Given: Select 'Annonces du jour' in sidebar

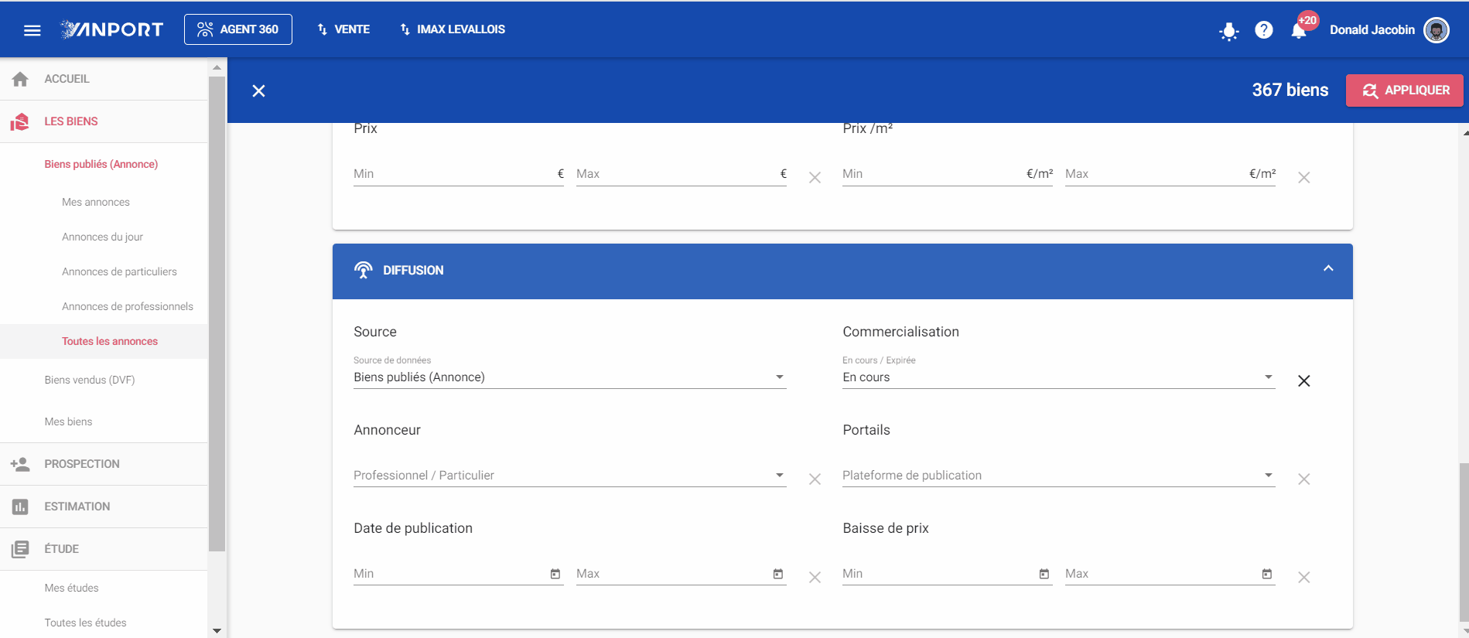Looking at the screenshot, I should 102,237.
